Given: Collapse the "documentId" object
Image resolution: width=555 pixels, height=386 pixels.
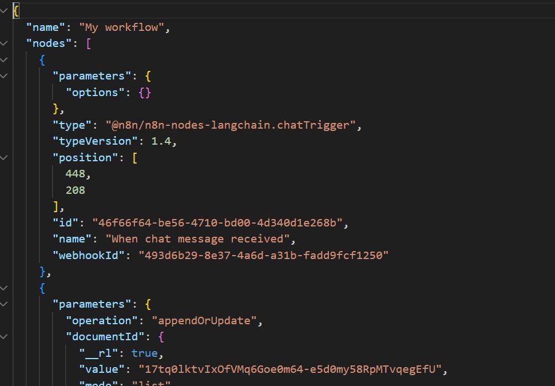Looking at the screenshot, I should tap(4, 337).
